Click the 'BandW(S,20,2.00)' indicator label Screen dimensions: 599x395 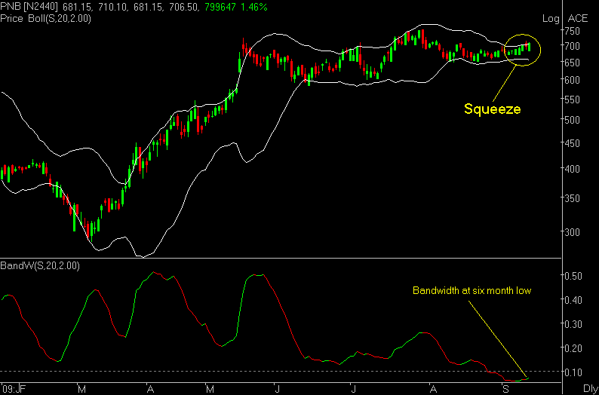coord(40,266)
